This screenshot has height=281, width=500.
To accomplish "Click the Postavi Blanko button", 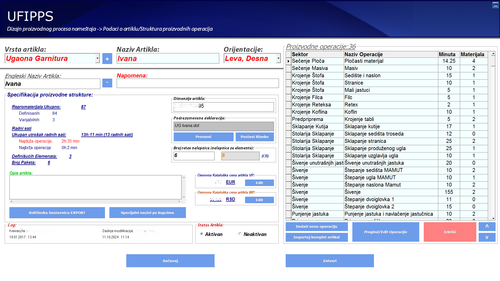I will click(x=255, y=137).
